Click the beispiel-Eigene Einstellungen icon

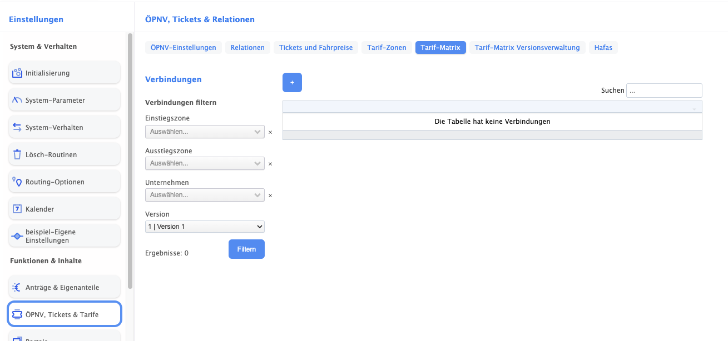17,236
